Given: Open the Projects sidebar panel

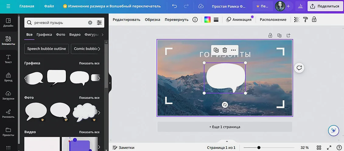Looking at the screenshot, I should tap(8, 132).
